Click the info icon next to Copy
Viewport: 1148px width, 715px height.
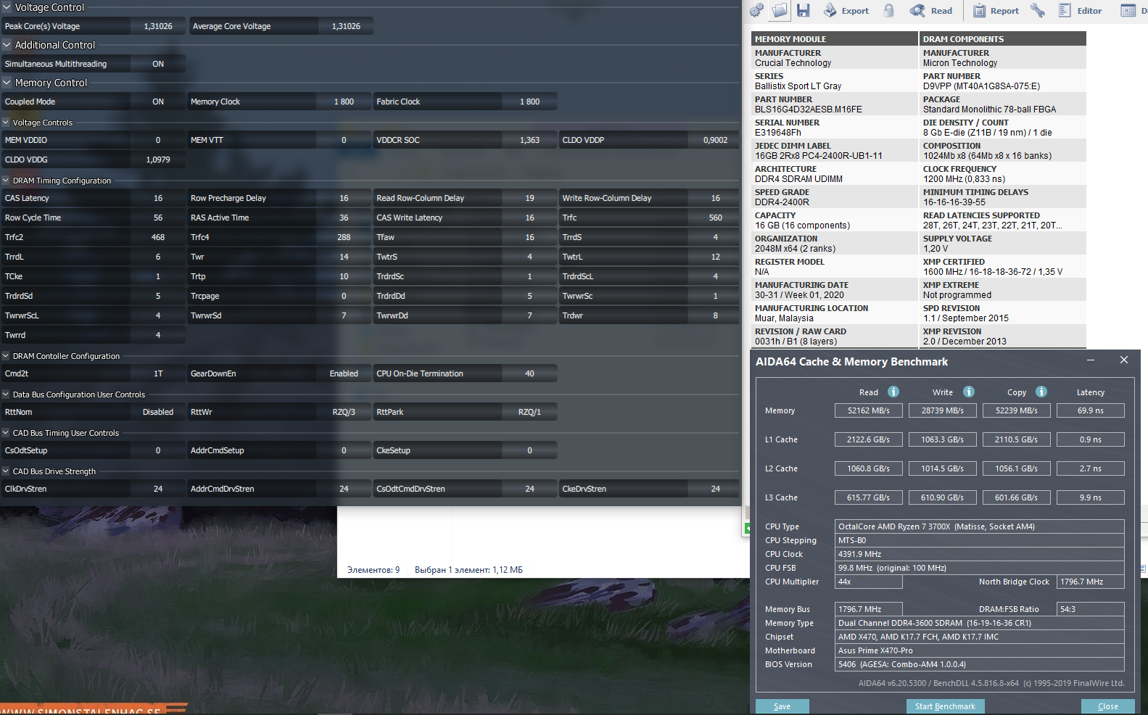[x=1041, y=392]
